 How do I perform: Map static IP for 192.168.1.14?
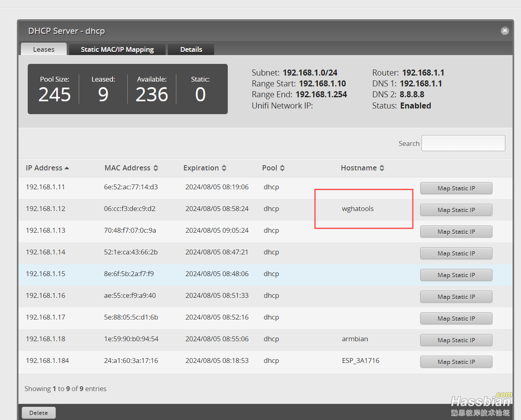click(456, 253)
